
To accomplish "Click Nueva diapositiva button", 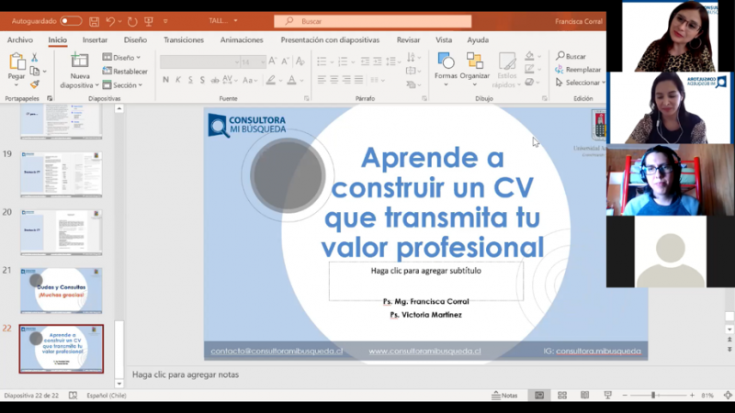I will pos(79,71).
